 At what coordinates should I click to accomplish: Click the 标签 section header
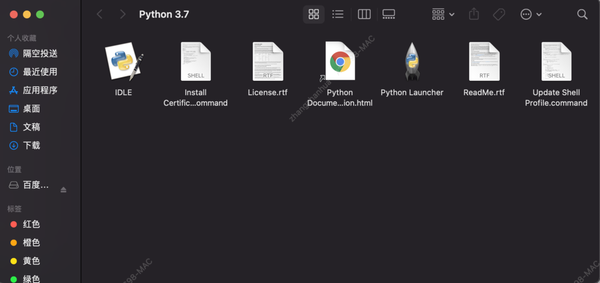coord(15,209)
